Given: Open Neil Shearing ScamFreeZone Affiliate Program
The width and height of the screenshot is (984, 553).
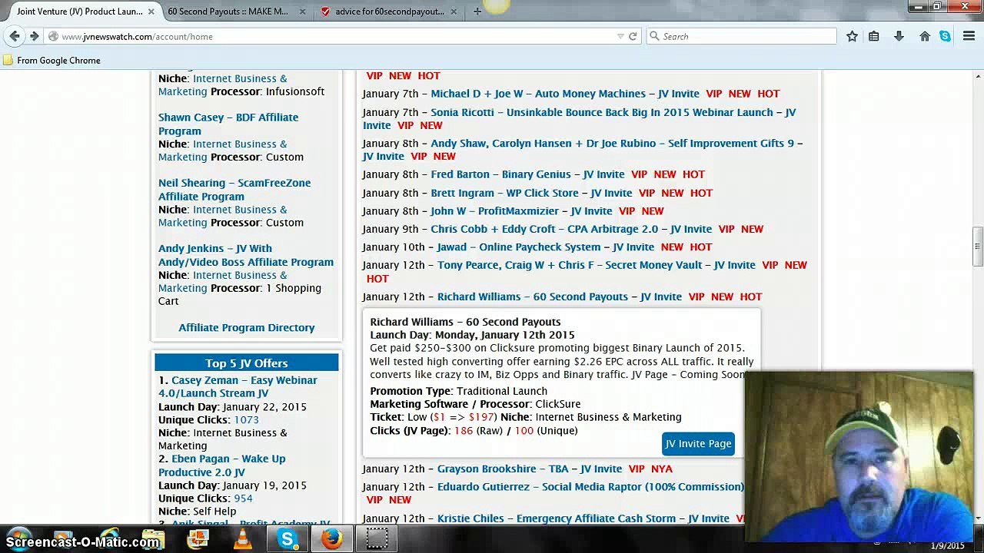Looking at the screenshot, I should (x=234, y=190).
